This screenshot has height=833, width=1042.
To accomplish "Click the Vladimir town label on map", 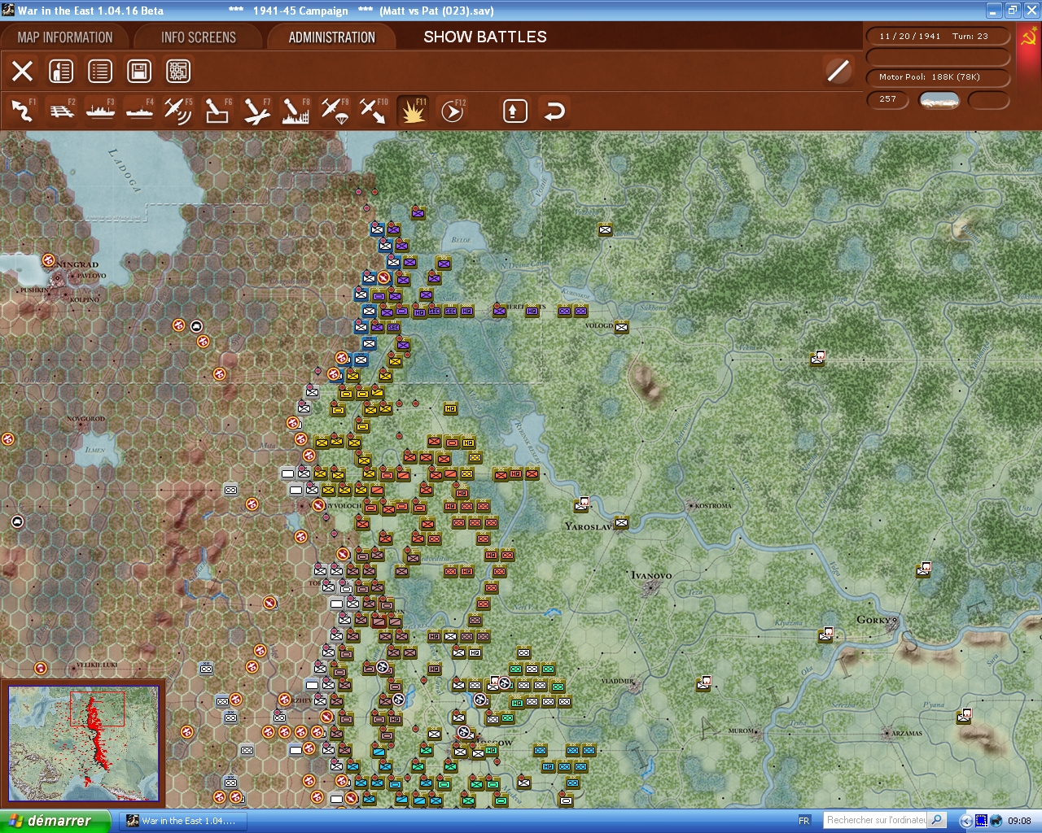I will [617, 681].
